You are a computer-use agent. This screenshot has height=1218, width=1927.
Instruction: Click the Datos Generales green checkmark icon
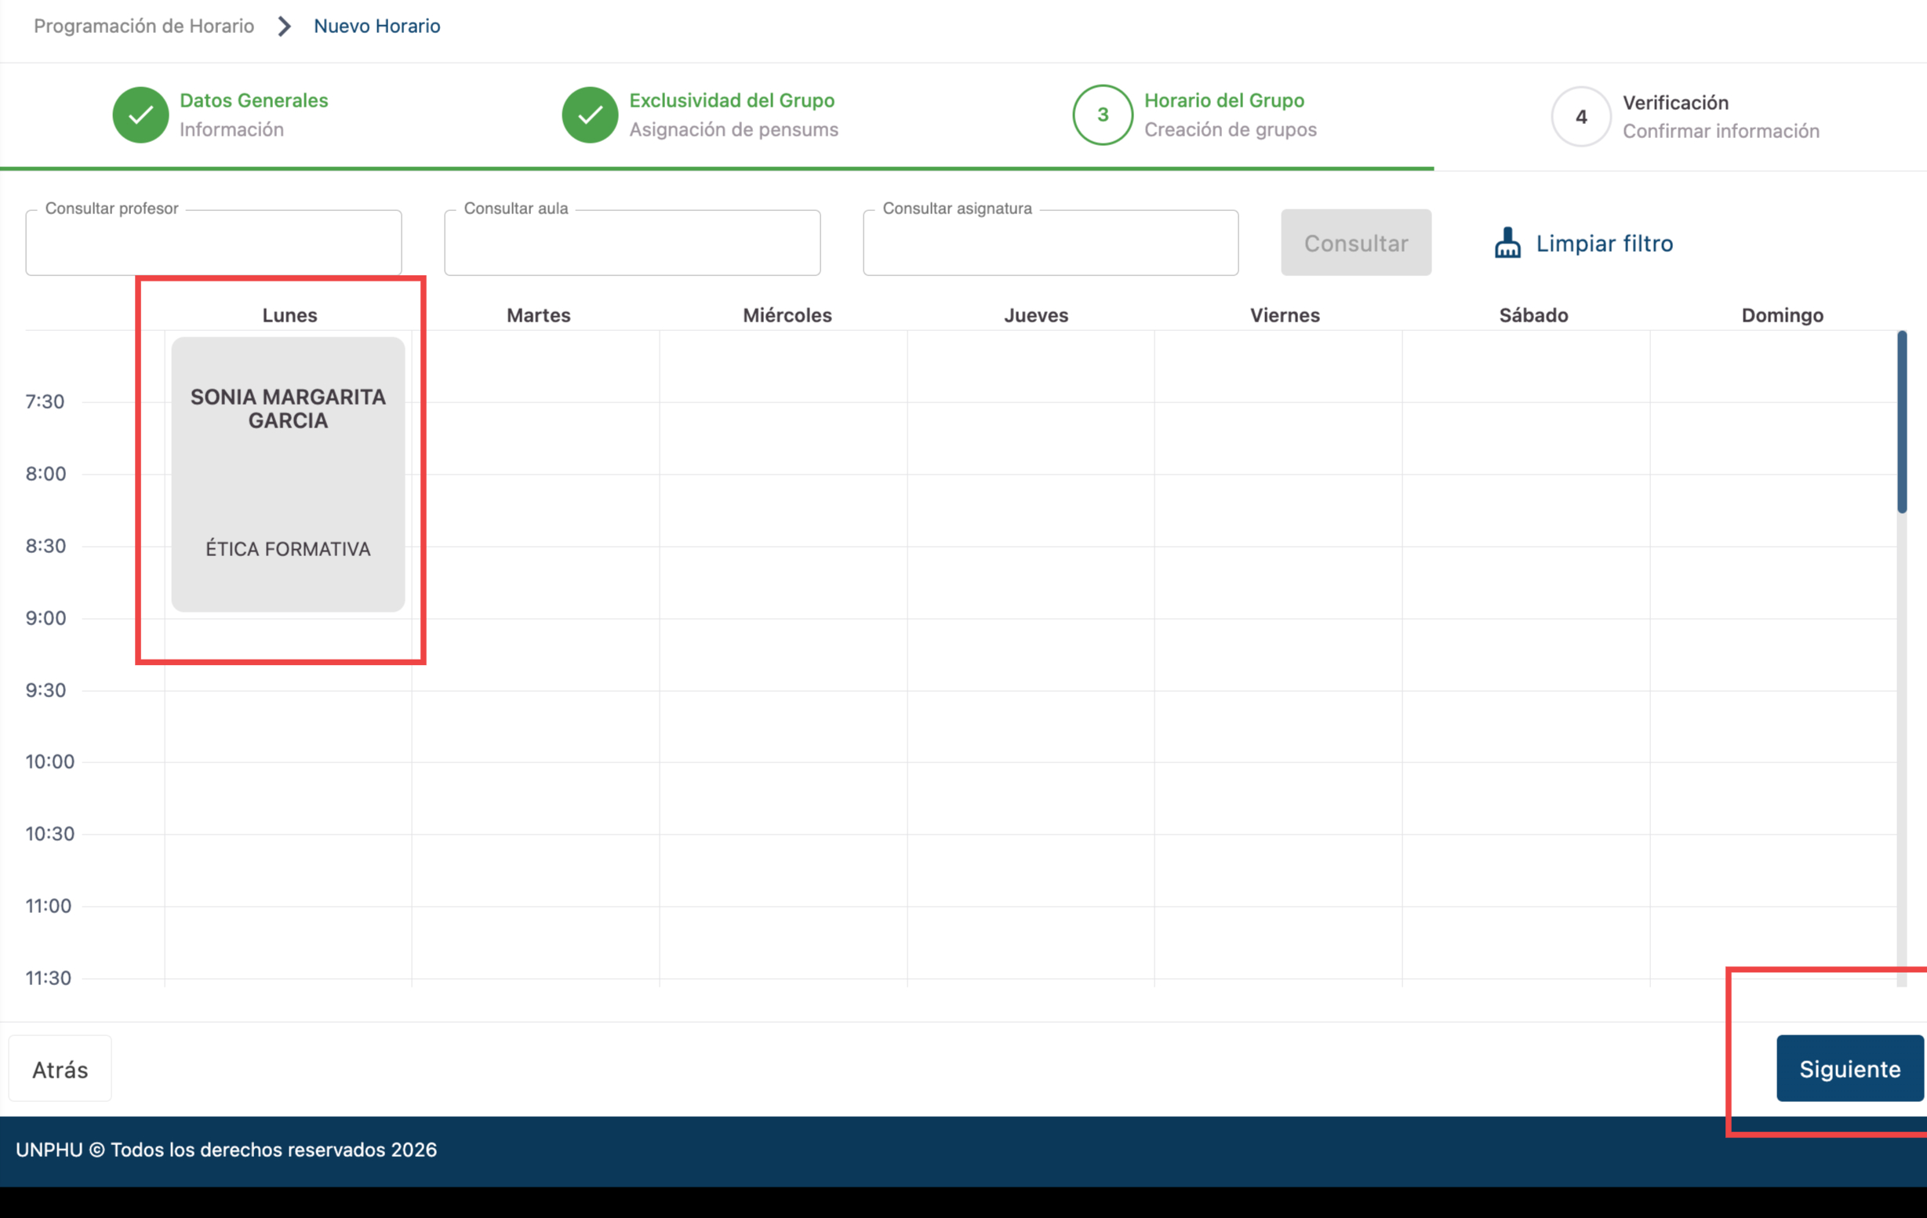coord(140,115)
